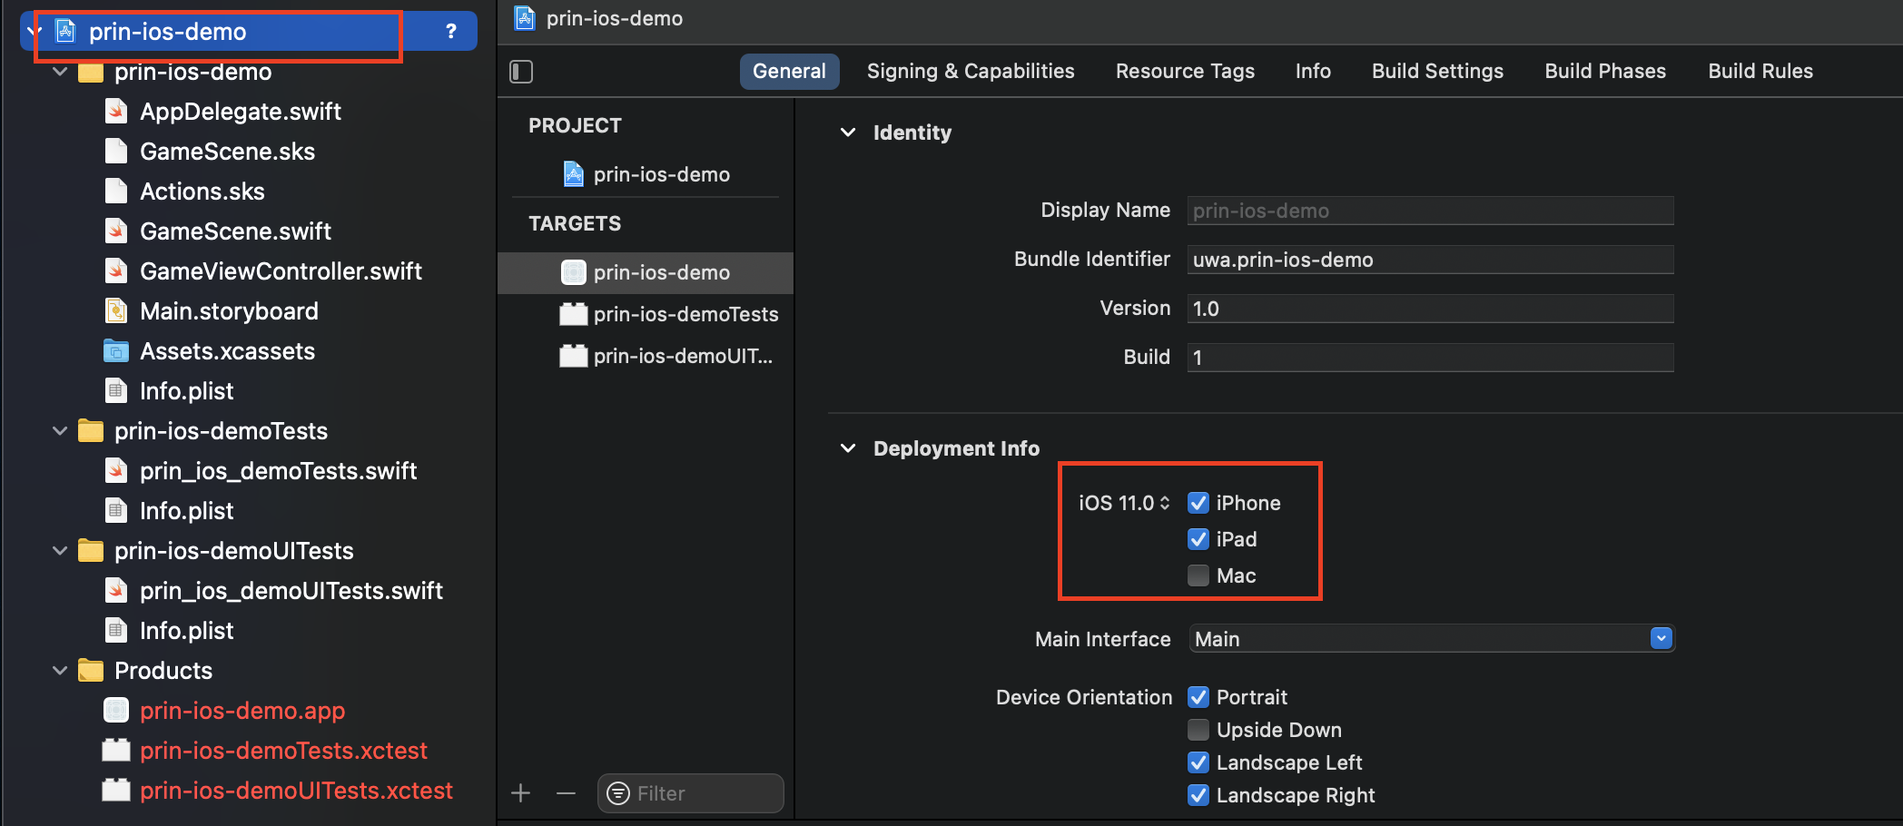Click the prin_ios_demoUITests.swift file icon
This screenshot has width=1903, height=826.
pyautogui.click(x=116, y=590)
